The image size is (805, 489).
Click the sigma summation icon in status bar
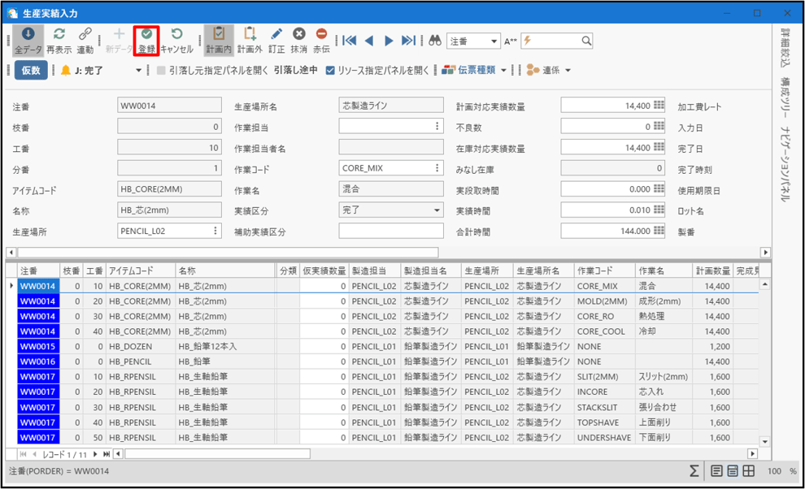click(694, 471)
